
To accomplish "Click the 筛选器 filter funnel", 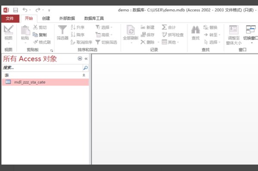I will (x=62, y=33).
